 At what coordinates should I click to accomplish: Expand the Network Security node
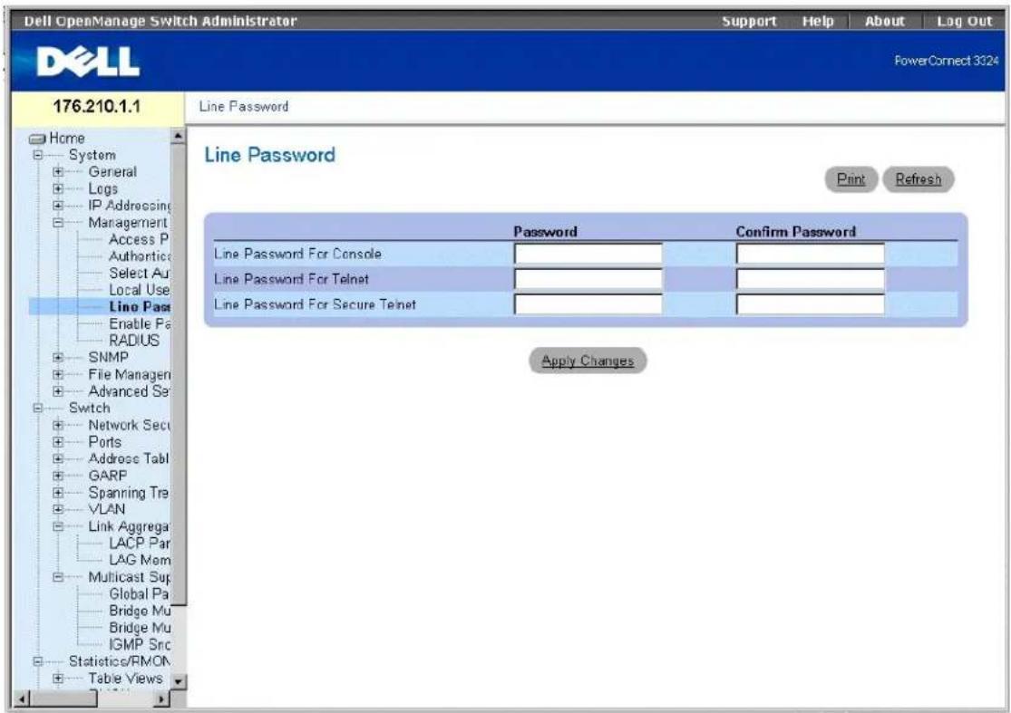click(x=58, y=425)
